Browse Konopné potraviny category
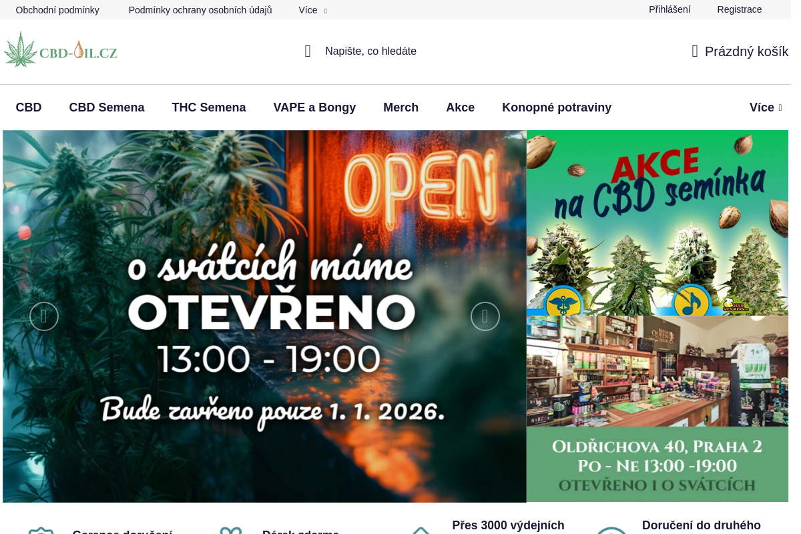This screenshot has width=801, height=534. pyautogui.click(x=557, y=107)
